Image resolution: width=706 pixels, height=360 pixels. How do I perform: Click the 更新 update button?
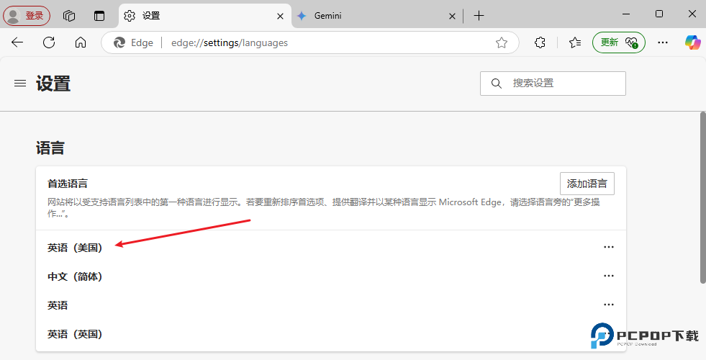(x=618, y=42)
